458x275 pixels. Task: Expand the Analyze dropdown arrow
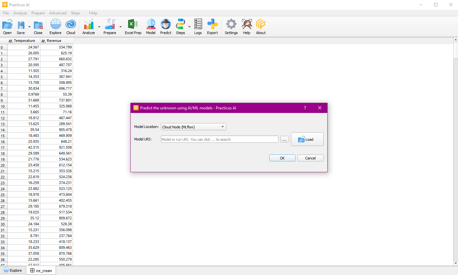point(99,27)
